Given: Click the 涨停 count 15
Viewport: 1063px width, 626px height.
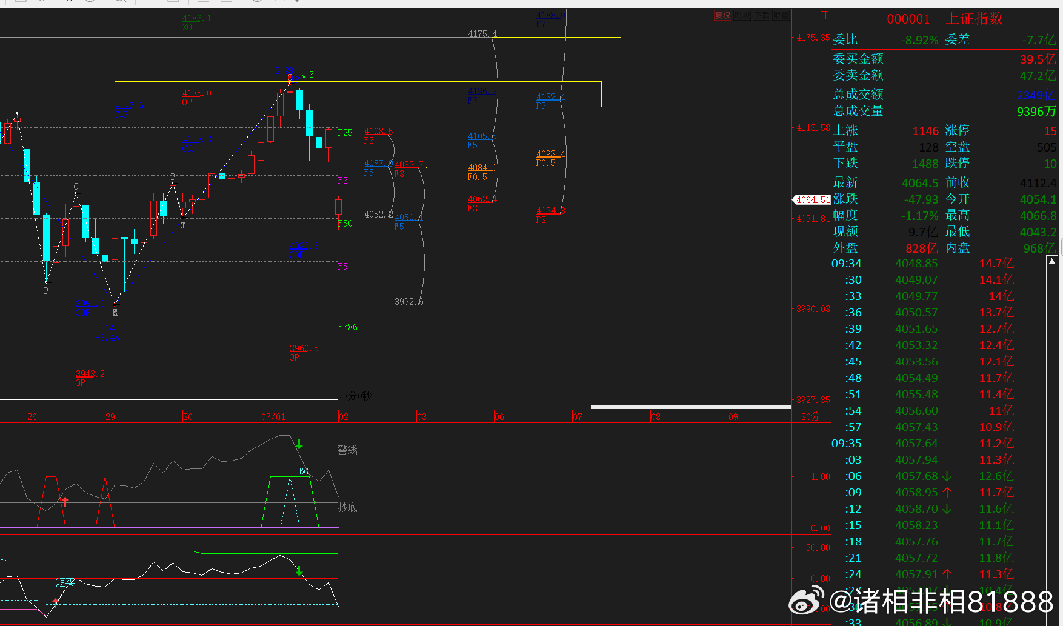Looking at the screenshot, I should point(1050,131).
